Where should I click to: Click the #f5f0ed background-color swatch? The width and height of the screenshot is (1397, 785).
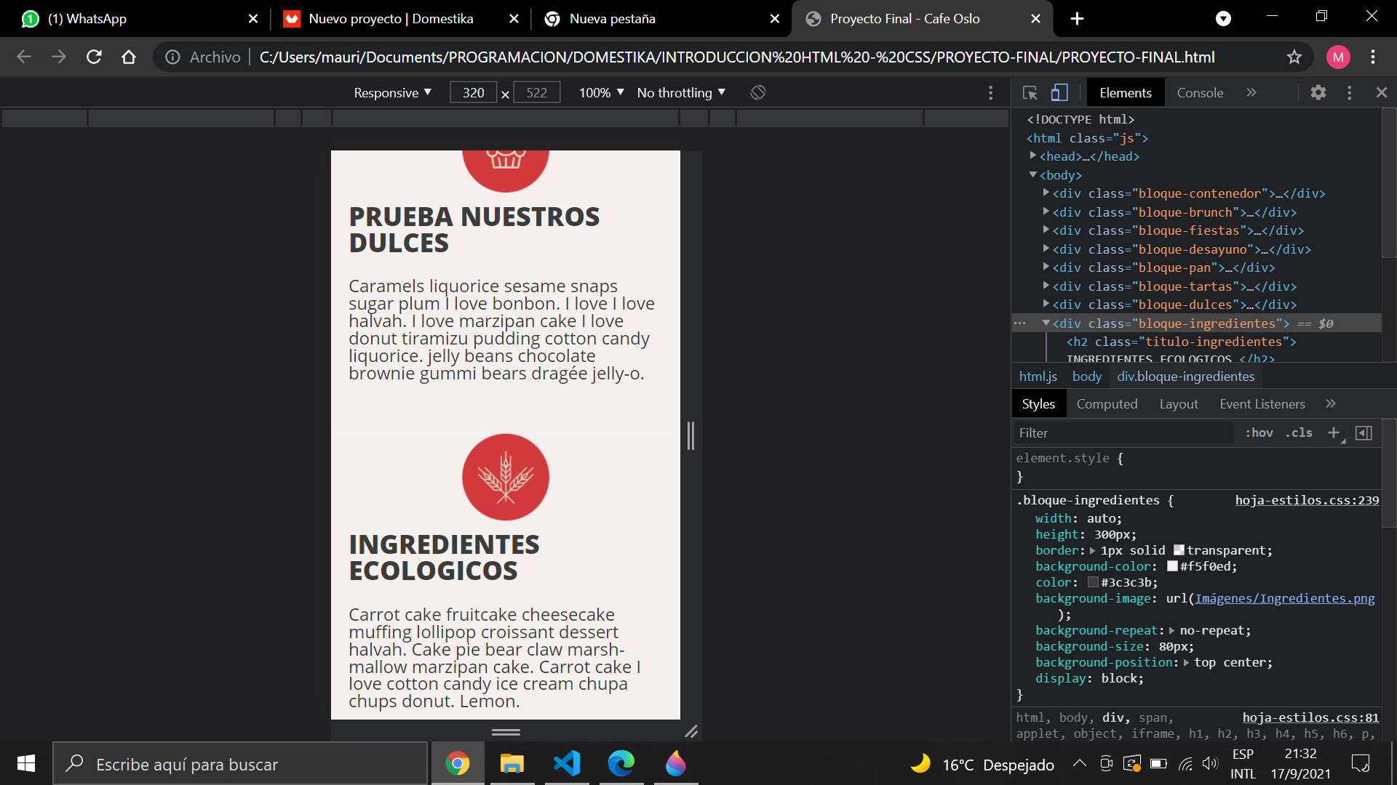[x=1172, y=566]
